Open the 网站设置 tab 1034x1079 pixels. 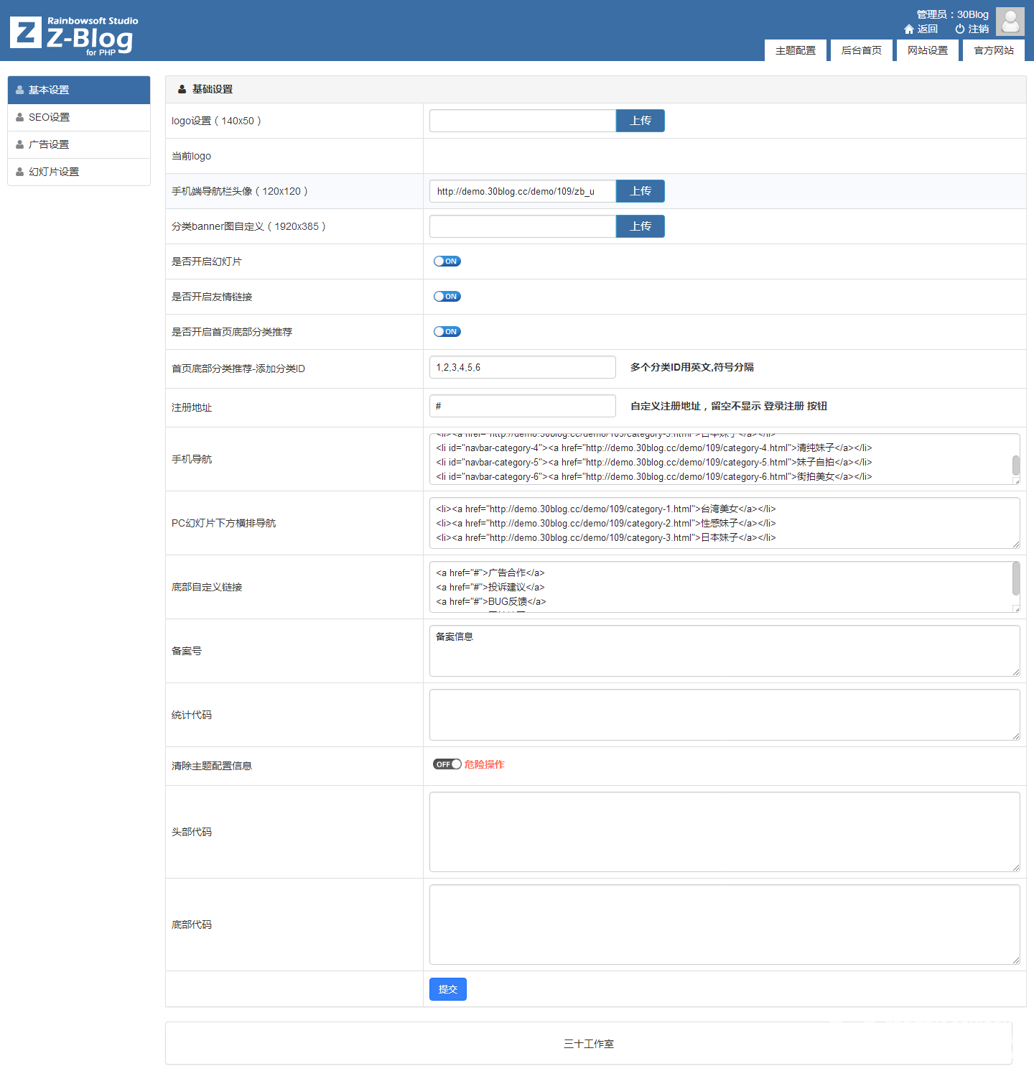tap(928, 50)
